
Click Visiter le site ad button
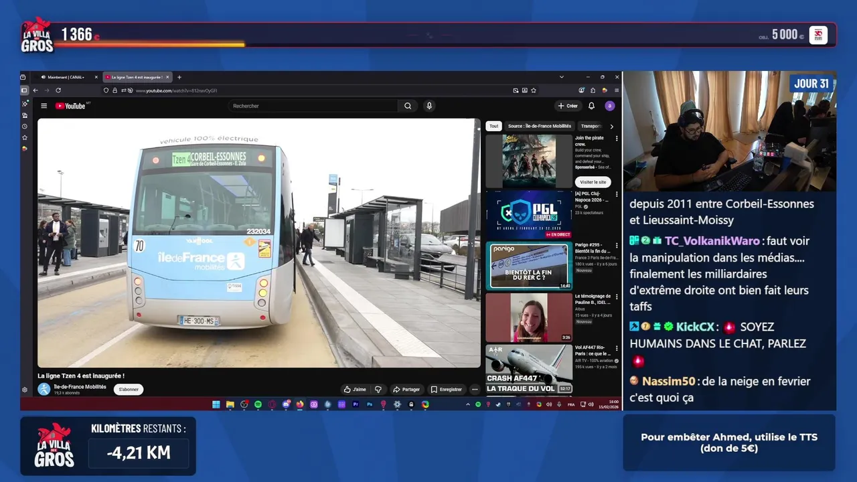tap(593, 182)
